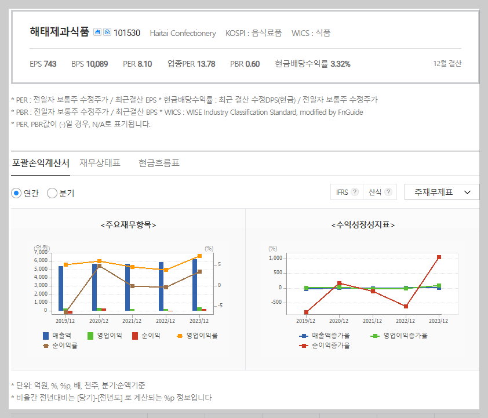Click the 2019/12 순이익증가율 data point

pos(306,312)
